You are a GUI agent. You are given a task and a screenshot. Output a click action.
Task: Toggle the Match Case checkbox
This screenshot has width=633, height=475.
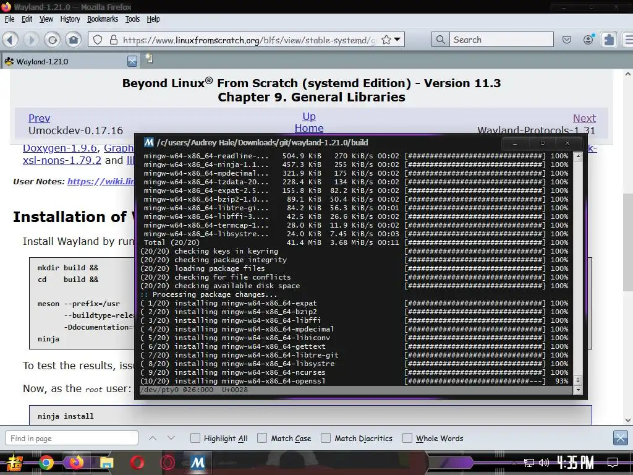pyautogui.click(x=262, y=438)
